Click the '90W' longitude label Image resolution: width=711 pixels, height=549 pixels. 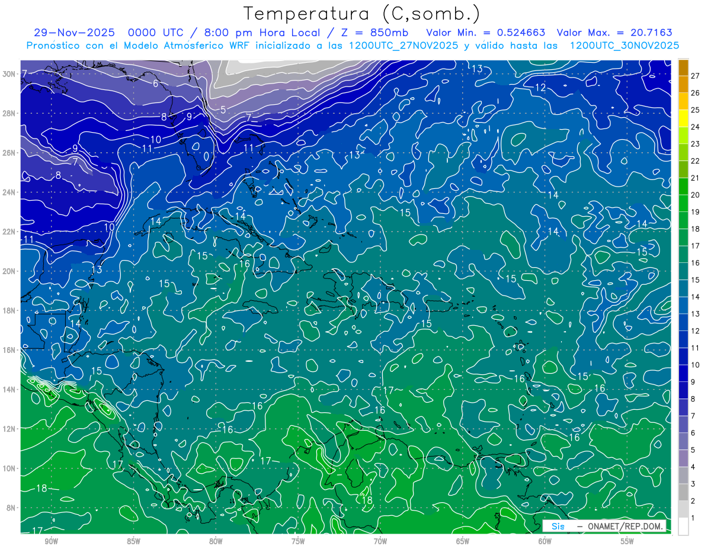[x=51, y=541]
